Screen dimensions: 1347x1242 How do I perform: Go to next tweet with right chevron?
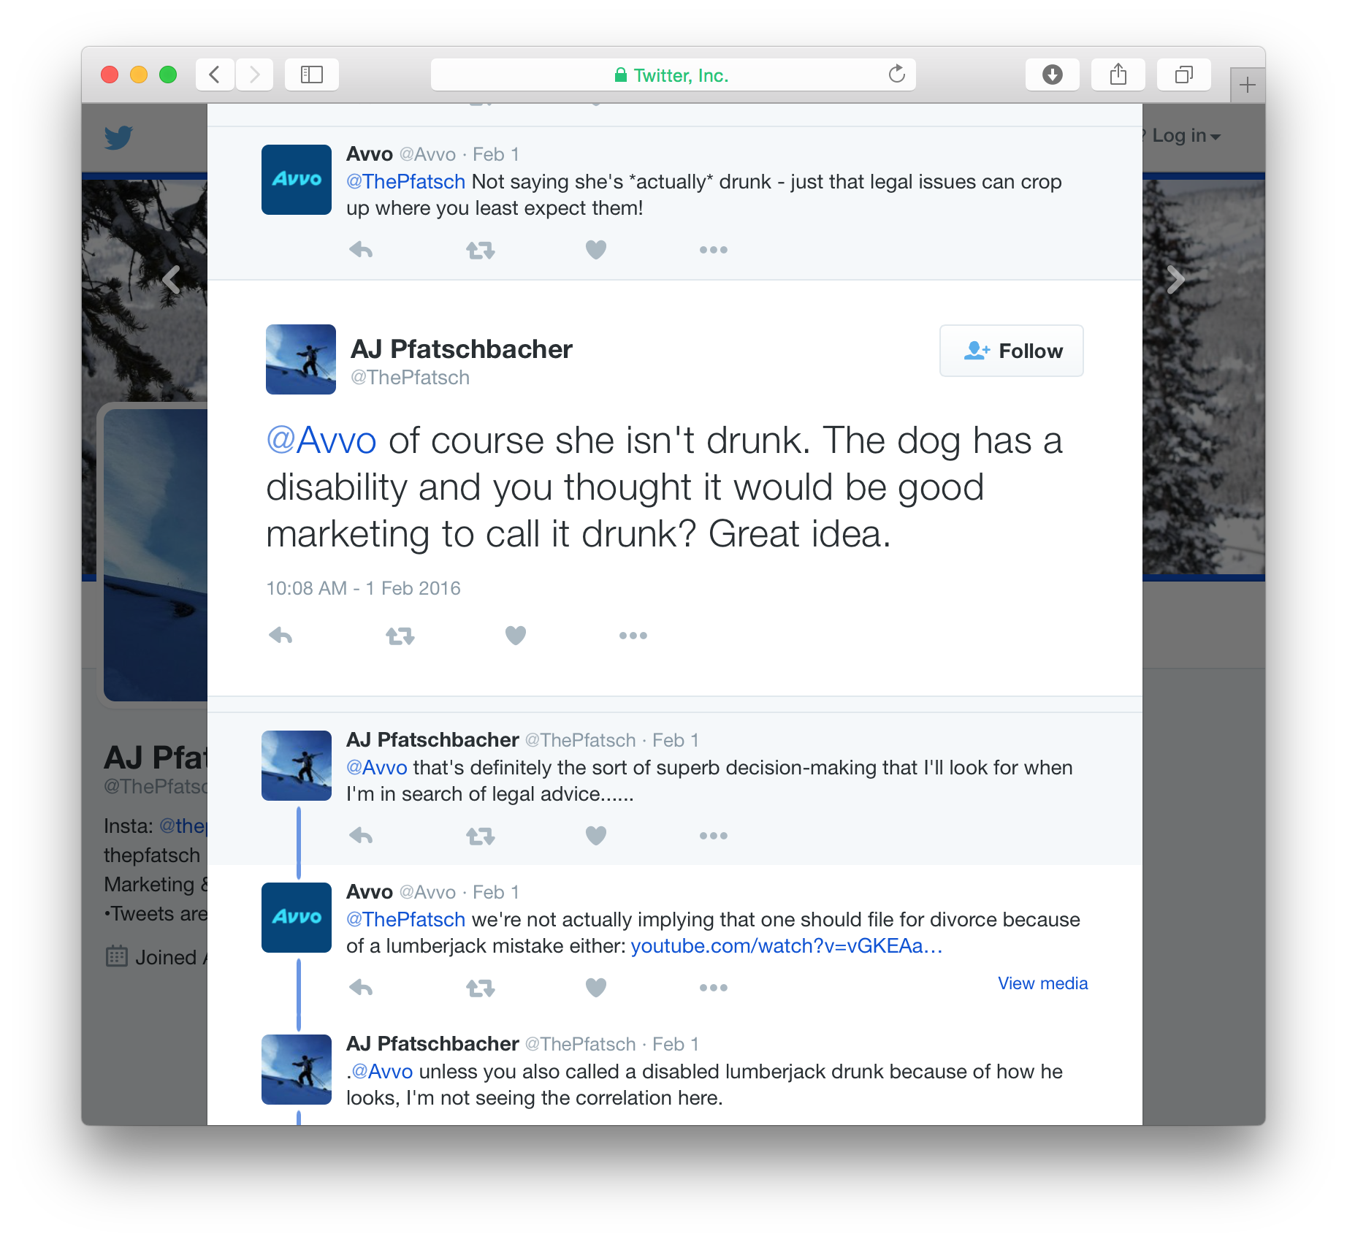pyautogui.click(x=1175, y=279)
